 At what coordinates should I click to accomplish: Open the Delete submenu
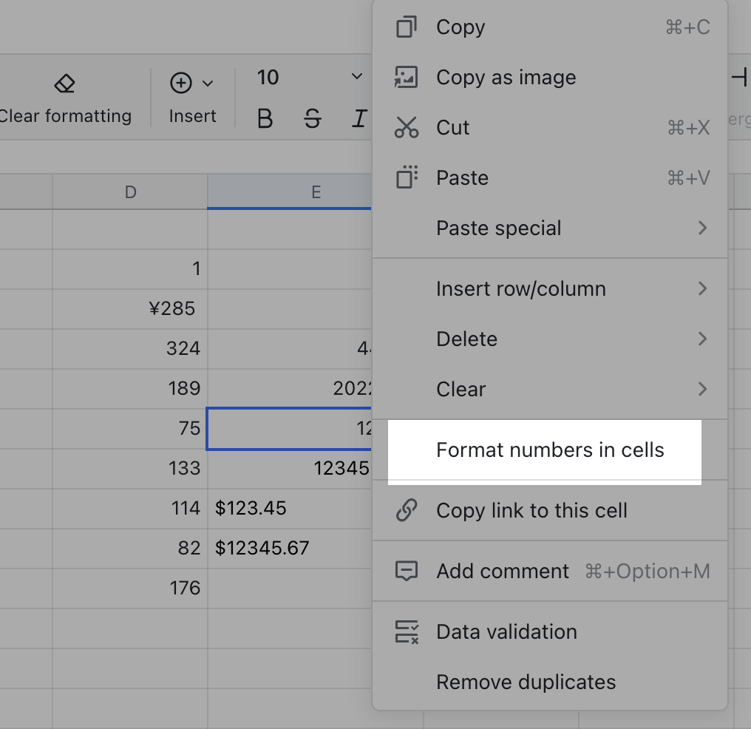[x=466, y=339]
